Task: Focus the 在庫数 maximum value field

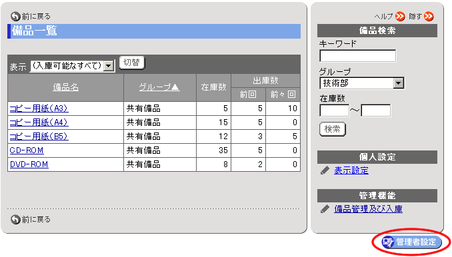Action: (376, 111)
